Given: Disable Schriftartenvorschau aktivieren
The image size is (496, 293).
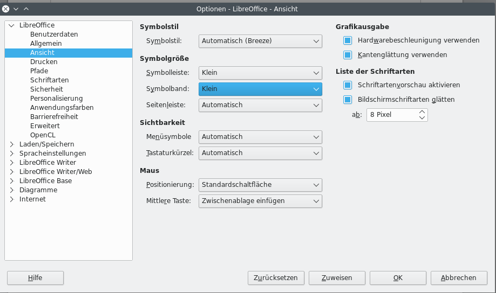Looking at the screenshot, I should click(348, 85).
